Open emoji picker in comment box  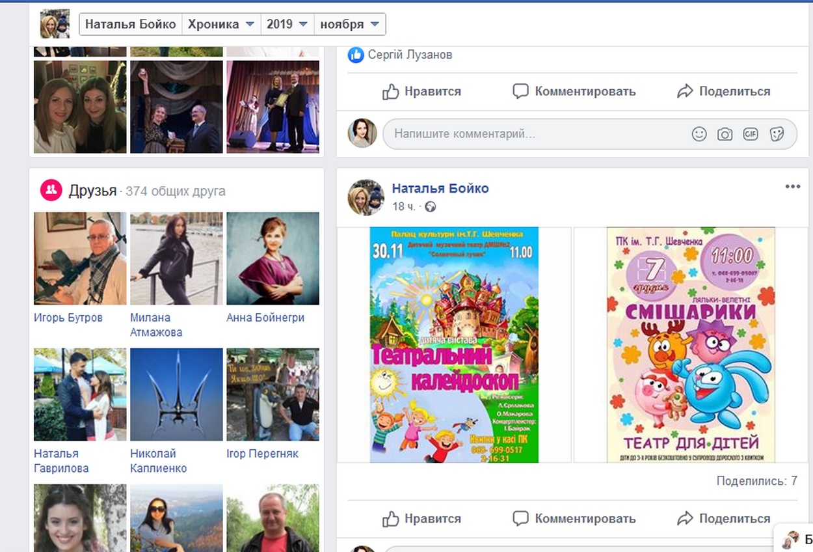(x=699, y=134)
